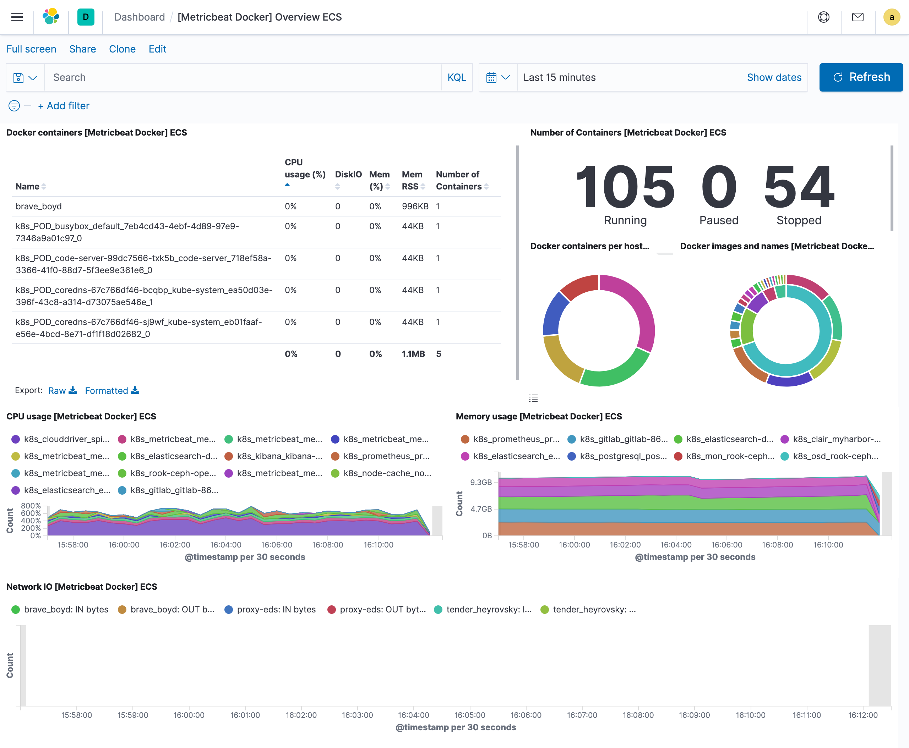909x748 pixels.
Task: Click Show dates link
Action: point(774,78)
